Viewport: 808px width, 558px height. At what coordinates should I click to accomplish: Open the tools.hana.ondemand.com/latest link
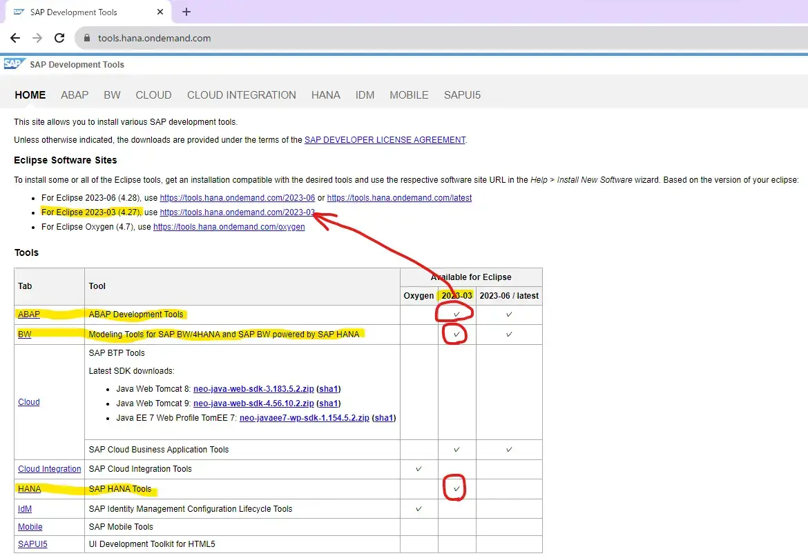click(x=399, y=198)
